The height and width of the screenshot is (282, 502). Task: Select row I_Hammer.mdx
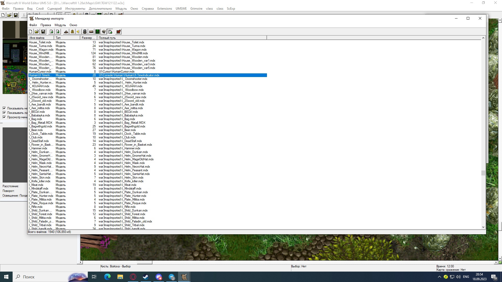coord(147,148)
